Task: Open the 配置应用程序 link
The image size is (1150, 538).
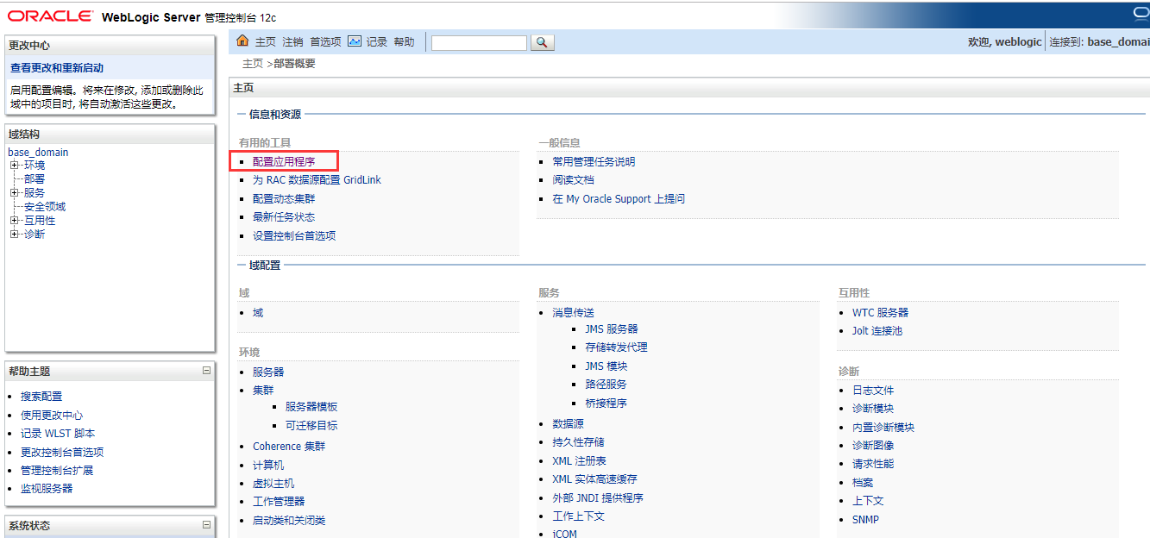Action: pyautogui.click(x=284, y=162)
